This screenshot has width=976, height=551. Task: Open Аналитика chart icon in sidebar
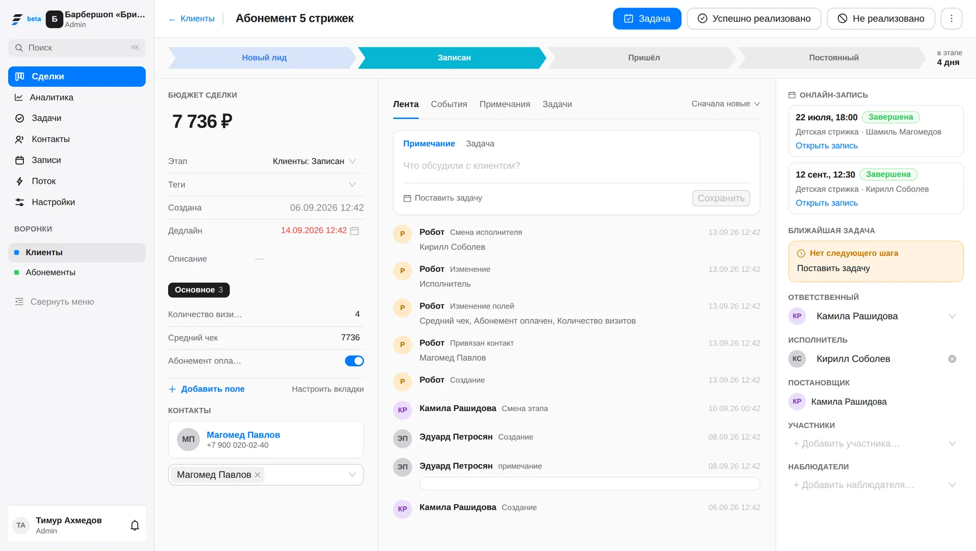click(19, 98)
